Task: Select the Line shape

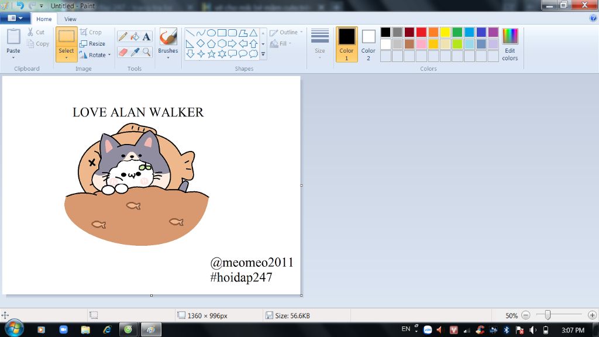Action: click(190, 33)
